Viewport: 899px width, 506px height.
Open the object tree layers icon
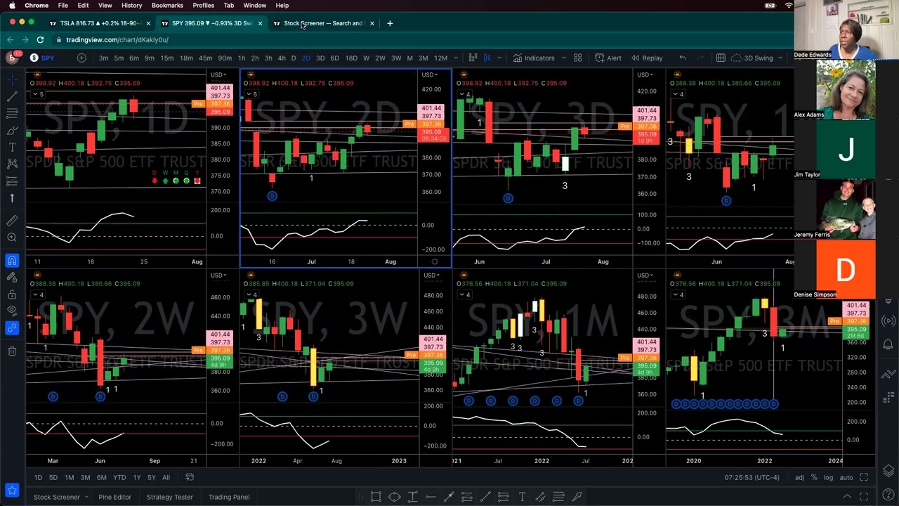[888, 471]
